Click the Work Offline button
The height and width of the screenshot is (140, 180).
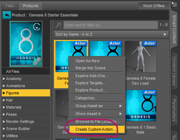(154, 6)
